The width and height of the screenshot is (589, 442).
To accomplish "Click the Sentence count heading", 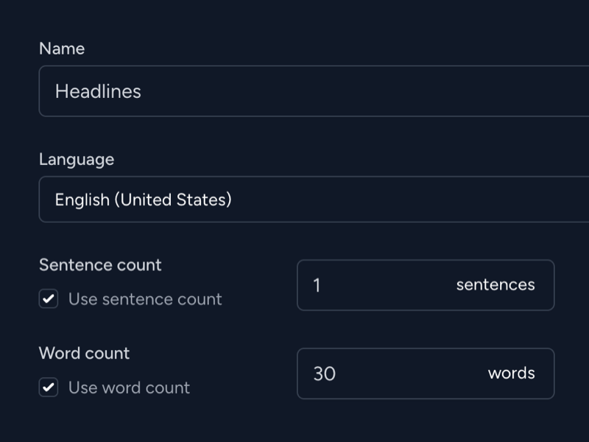I will click(x=100, y=265).
